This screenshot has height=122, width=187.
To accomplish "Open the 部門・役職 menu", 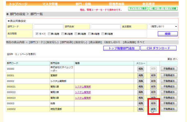I will click(83, 4).
